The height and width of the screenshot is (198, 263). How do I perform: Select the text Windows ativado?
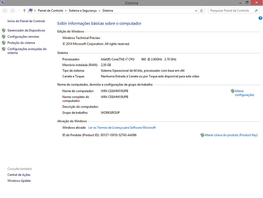tap(74, 128)
